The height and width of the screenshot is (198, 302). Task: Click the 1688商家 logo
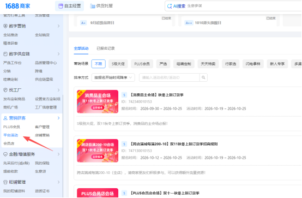click(17, 6)
